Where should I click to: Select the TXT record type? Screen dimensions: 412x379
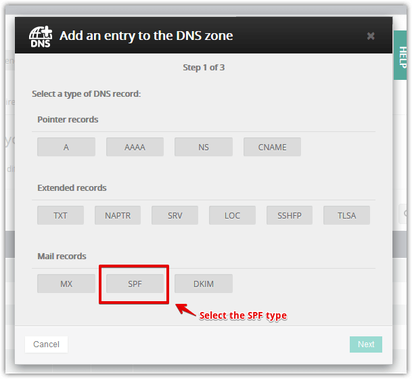61,215
